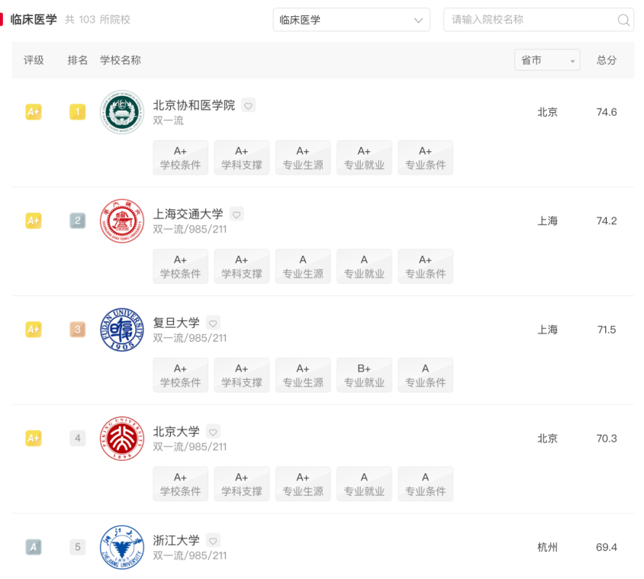Viewport: 644px width, 579px height.
Task: Click the 总分 column header
Action: point(606,60)
